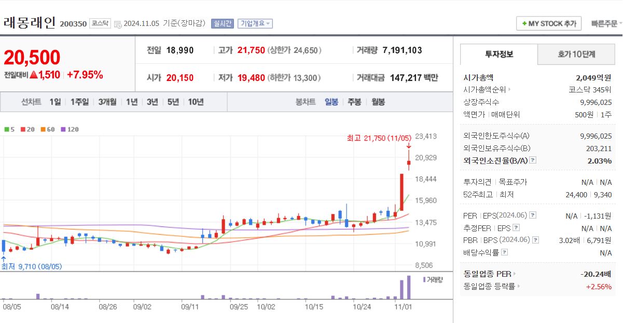This screenshot has height=323, width=623.
Task: Click the green 5-day moving average legend
Action: pos(9,129)
